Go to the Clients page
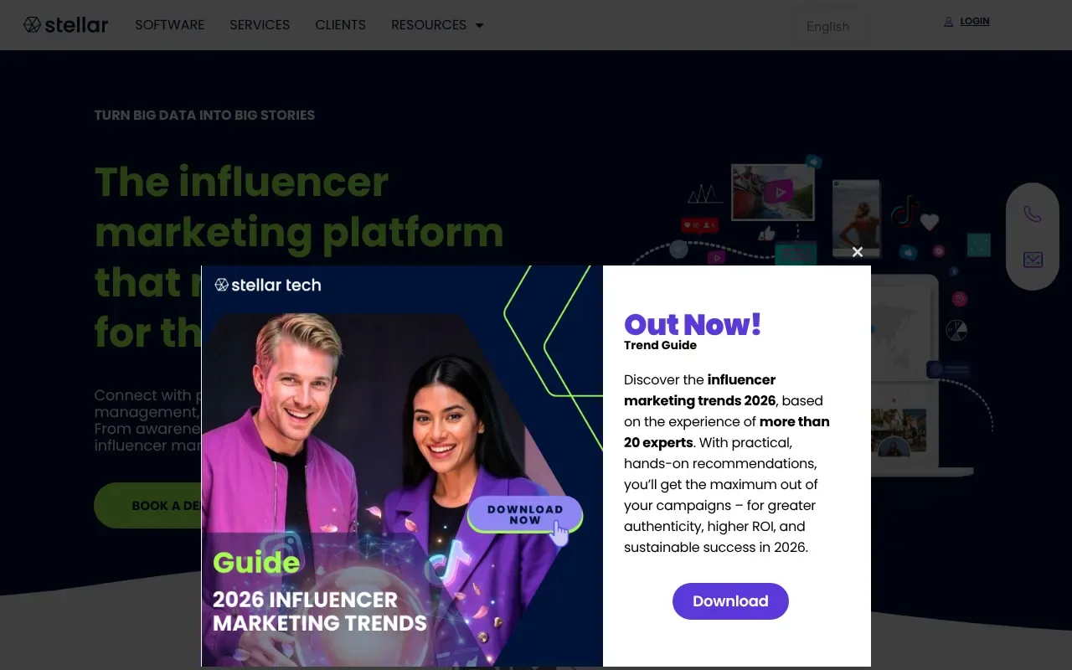Image resolution: width=1072 pixels, height=670 pixels. [340, 25]
